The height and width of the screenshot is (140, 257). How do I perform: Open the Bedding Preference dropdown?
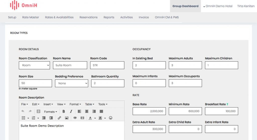click(x=71, y=83)
